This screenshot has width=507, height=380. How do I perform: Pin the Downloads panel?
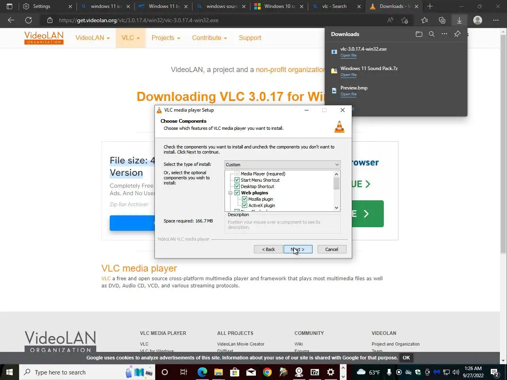(x=457, y=34)
